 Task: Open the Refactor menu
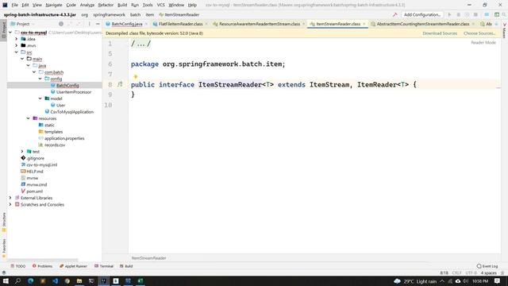click(x=106, y=5)
